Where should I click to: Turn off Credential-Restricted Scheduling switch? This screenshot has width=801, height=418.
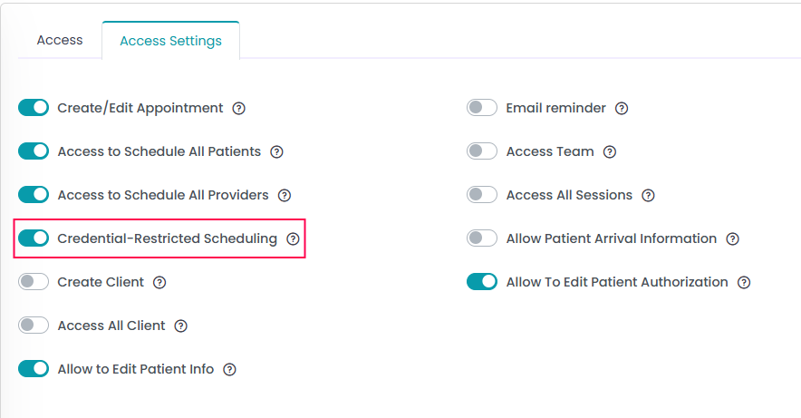coord(34,238)
